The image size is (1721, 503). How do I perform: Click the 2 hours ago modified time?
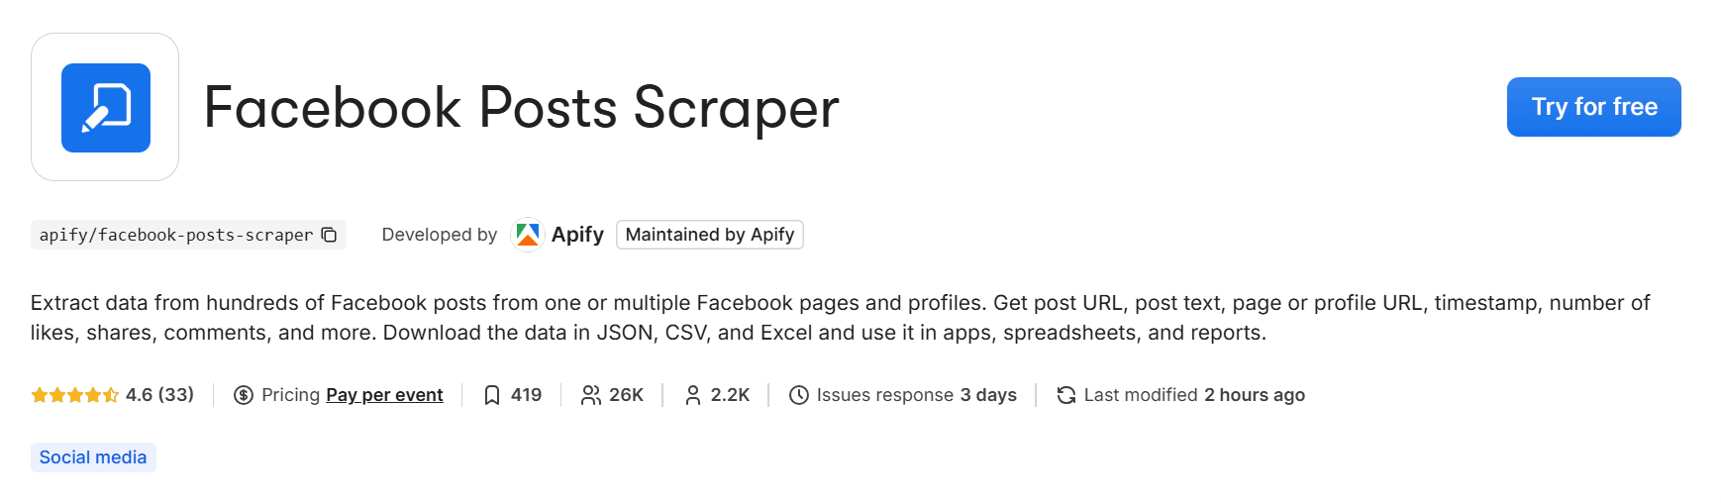pyautogui.click(x=1254, y=395)
